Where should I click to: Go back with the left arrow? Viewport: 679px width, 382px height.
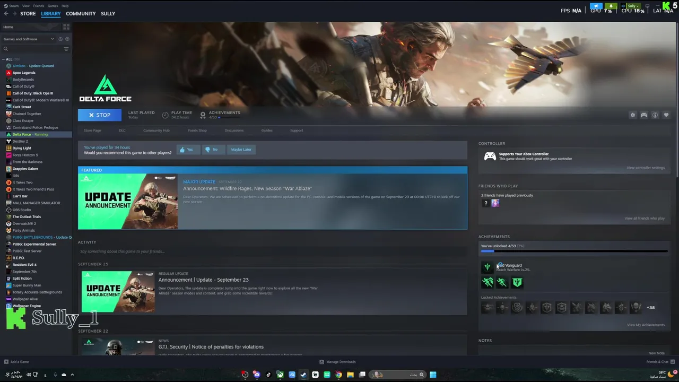pyautogui.click(x=6, y=13)
